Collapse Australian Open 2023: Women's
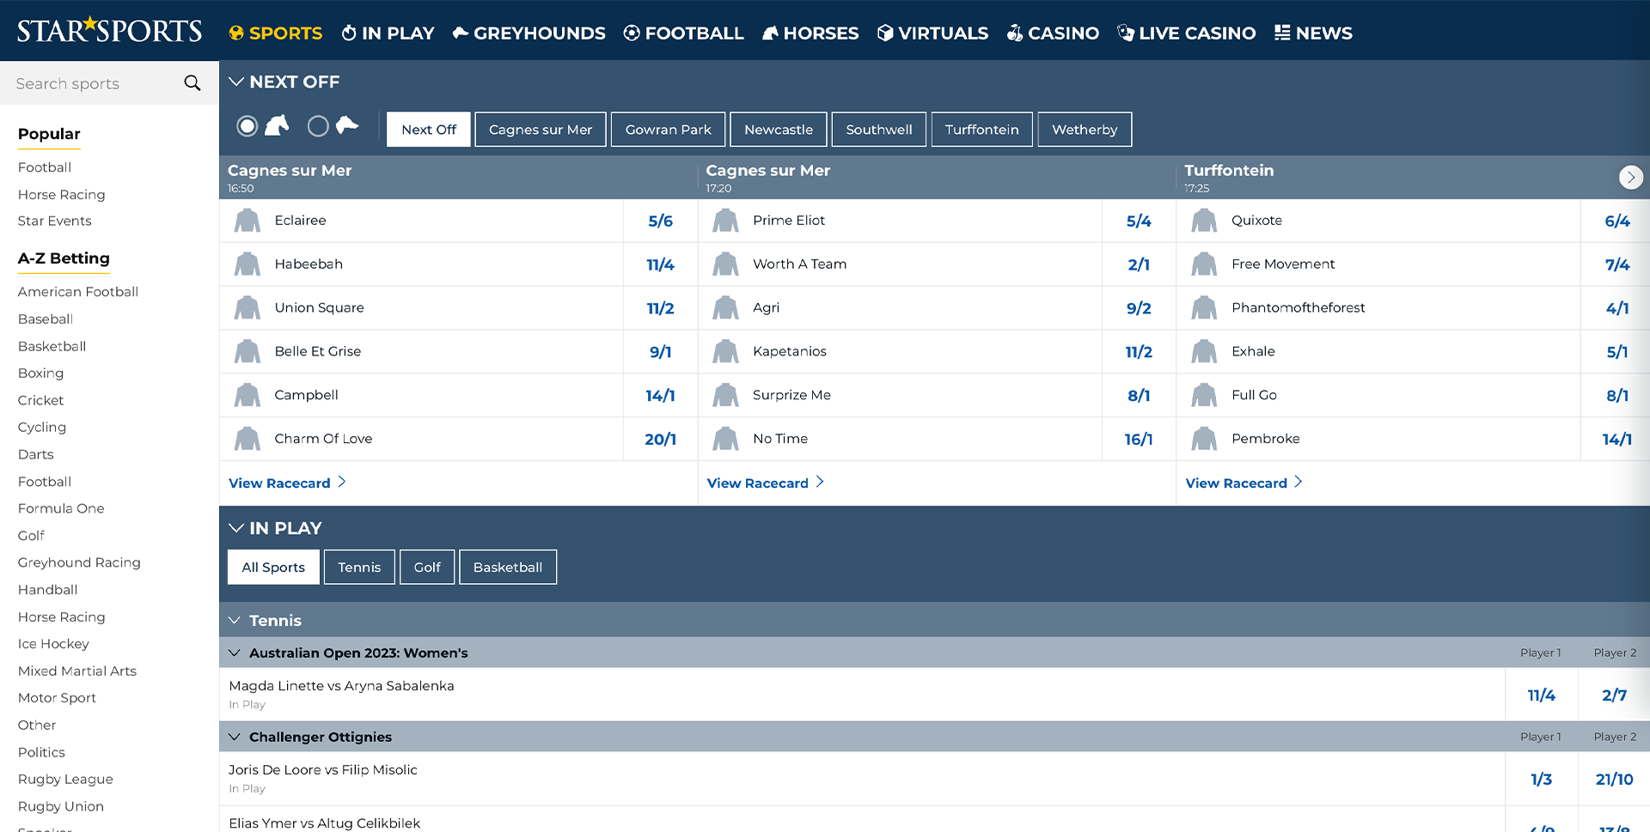 point(234,653)
